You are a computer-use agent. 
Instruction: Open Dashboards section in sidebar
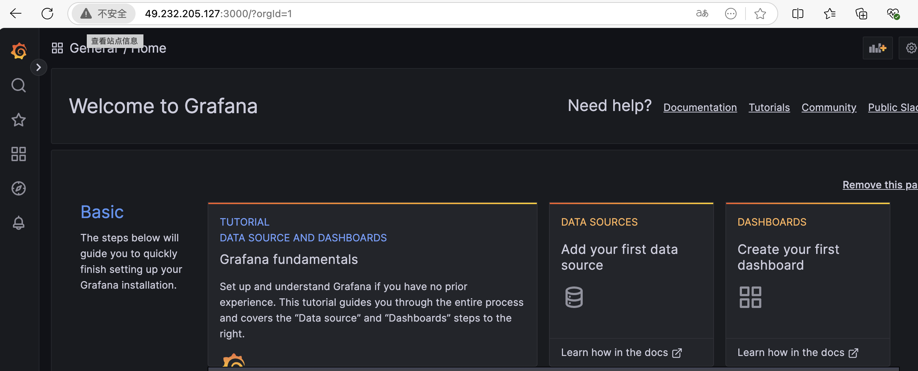pyautogui.click(x=19, y=154)
